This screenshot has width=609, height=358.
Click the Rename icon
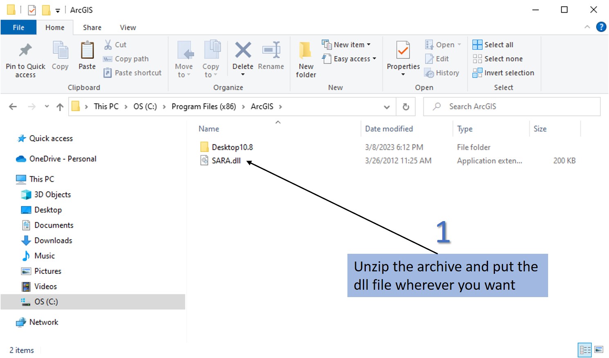coord(271,51)
